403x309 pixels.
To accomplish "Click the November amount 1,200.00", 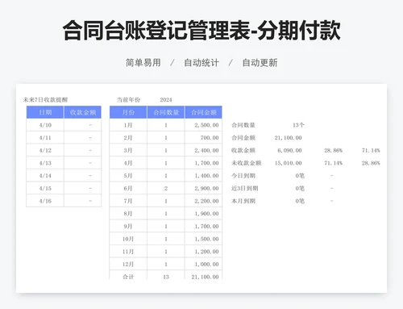I will pyautogui.click(x=206, y=252).
